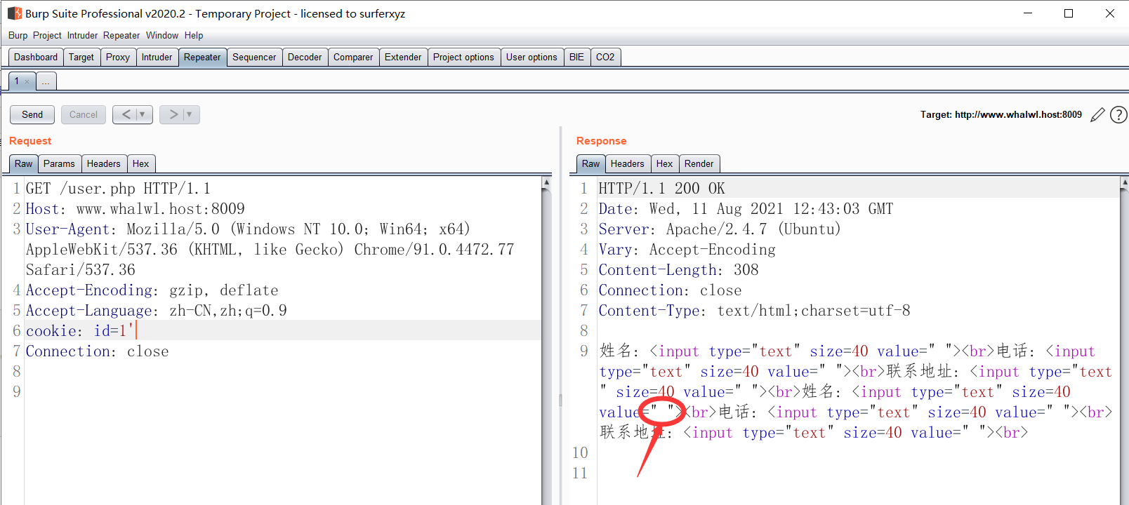The image size is (1129, 505).
Task: Open the Project options tab
Action: pyautogui.click(x=463, y=58)
